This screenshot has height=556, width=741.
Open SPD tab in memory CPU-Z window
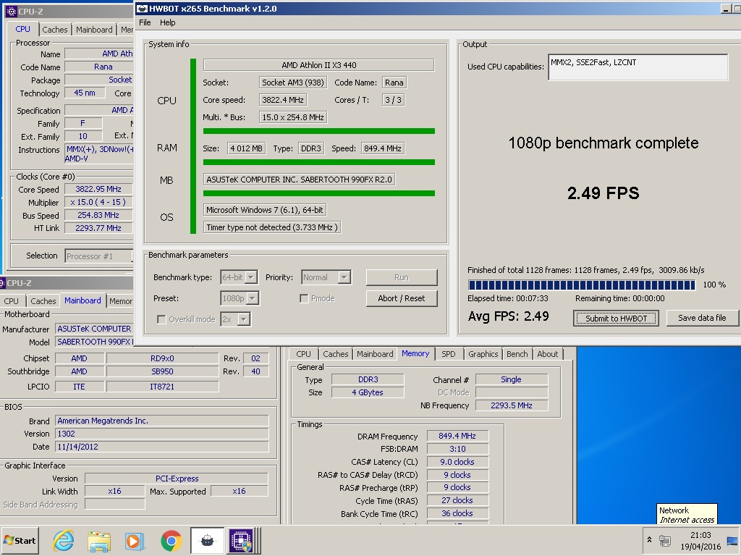449,353
